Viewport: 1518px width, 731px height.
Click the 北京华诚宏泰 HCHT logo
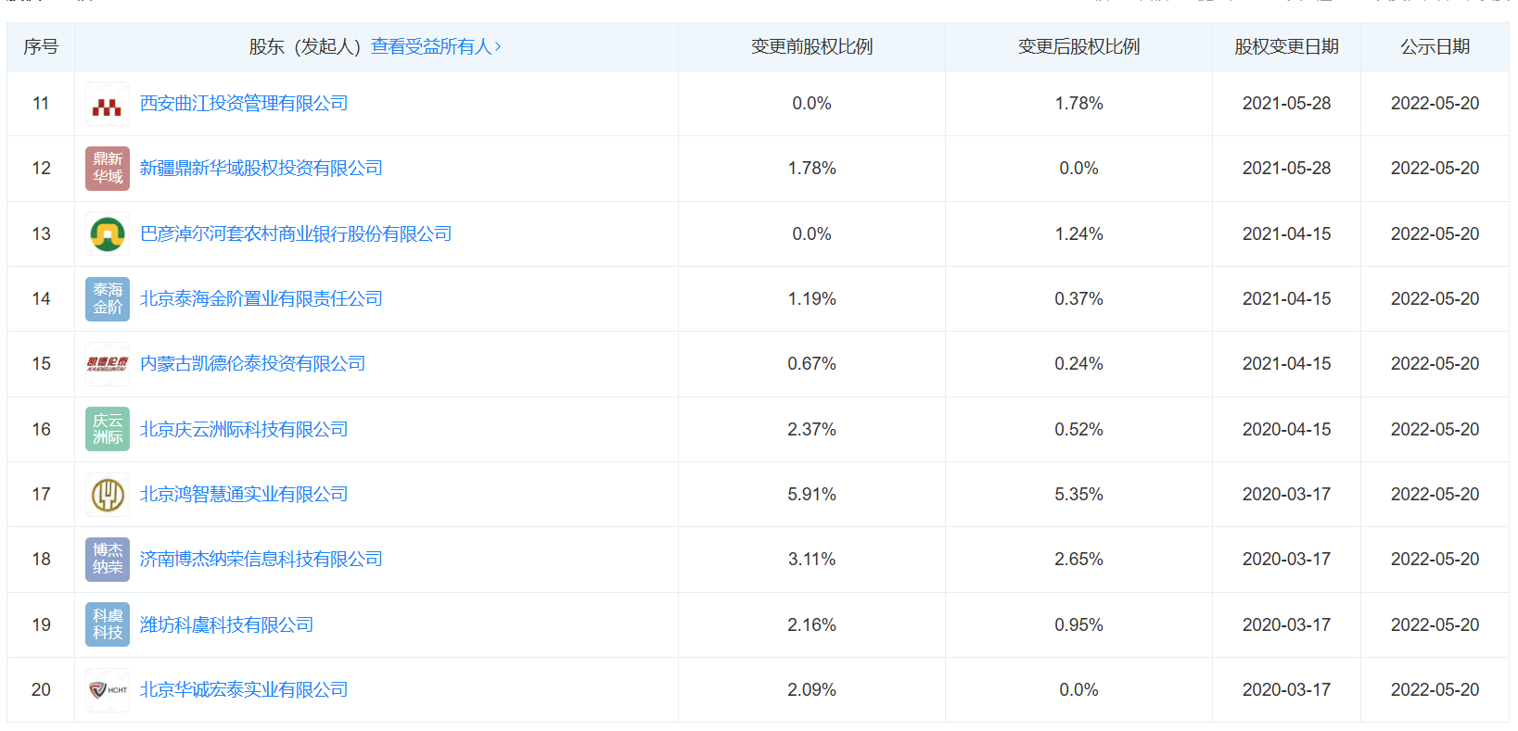click(108, 690)
